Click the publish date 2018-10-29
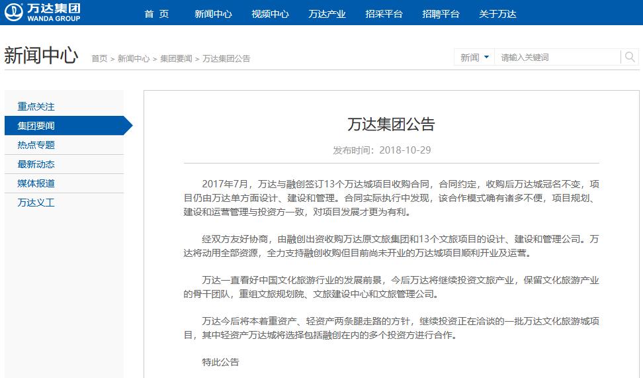 pyautogui.click(x=405, y=150)
